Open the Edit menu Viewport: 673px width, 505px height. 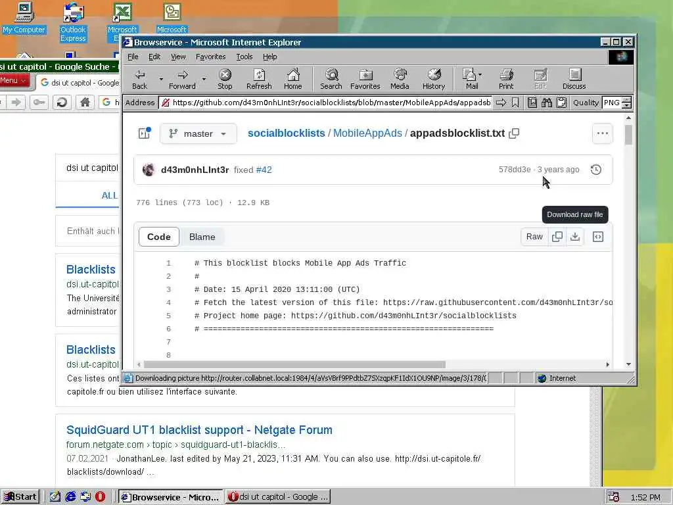click(154, 57)
